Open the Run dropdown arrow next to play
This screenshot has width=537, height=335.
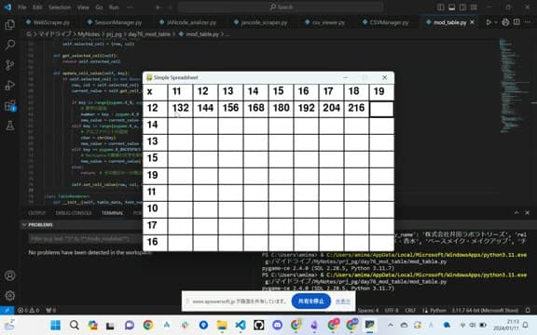coord(496,22)
